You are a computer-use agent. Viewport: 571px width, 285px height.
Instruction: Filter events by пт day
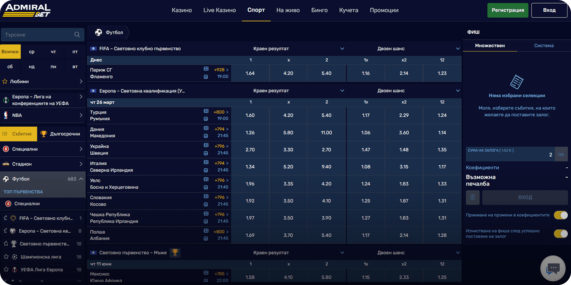75,52
